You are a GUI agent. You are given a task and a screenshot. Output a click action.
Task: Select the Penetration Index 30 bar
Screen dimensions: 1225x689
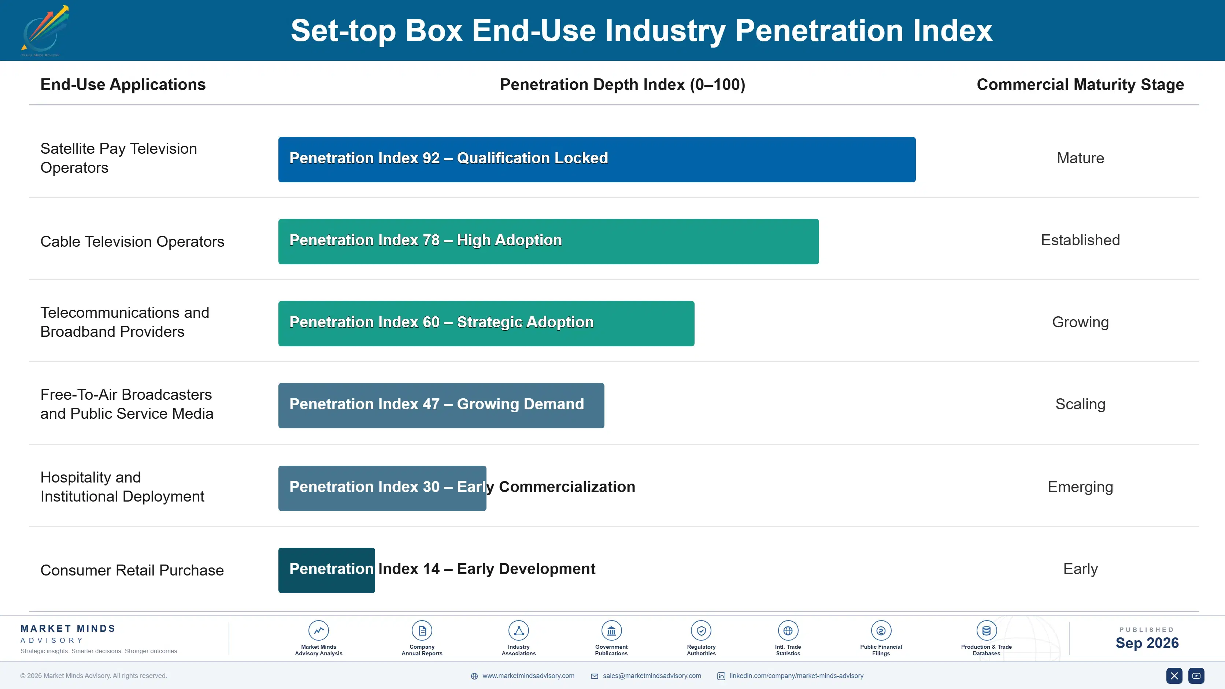click(x=382, y=488)
